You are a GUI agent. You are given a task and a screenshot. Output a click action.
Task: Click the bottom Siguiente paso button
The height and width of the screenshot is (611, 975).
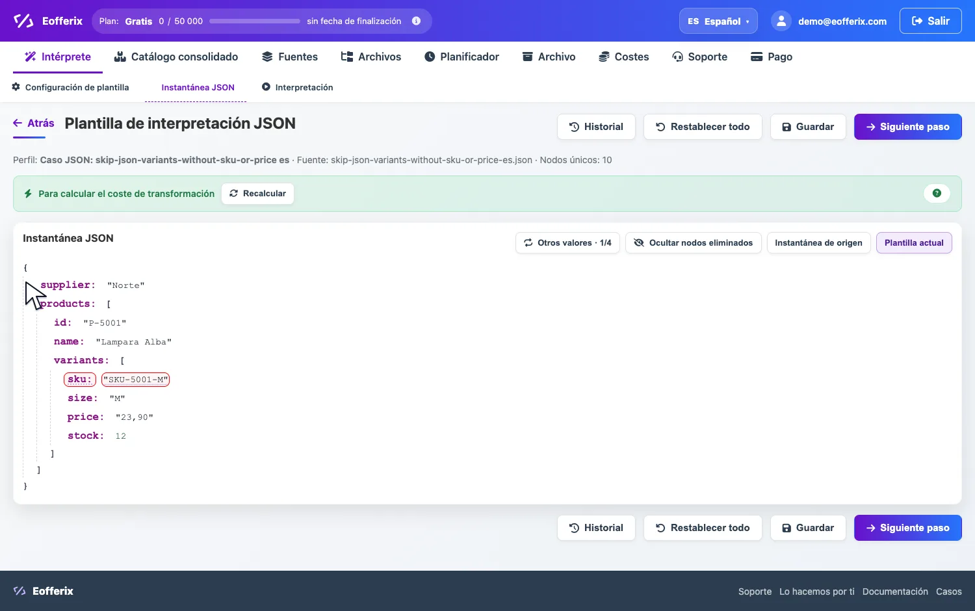[908, 528]
